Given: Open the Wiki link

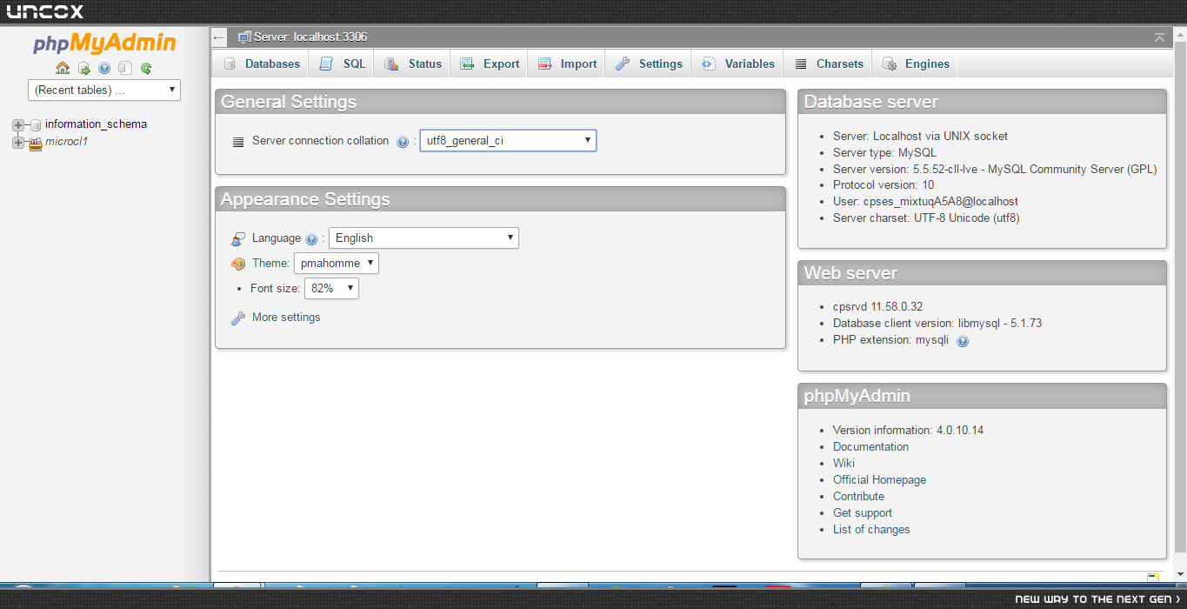Looking at the screenshot, I should tap(844, 463).
